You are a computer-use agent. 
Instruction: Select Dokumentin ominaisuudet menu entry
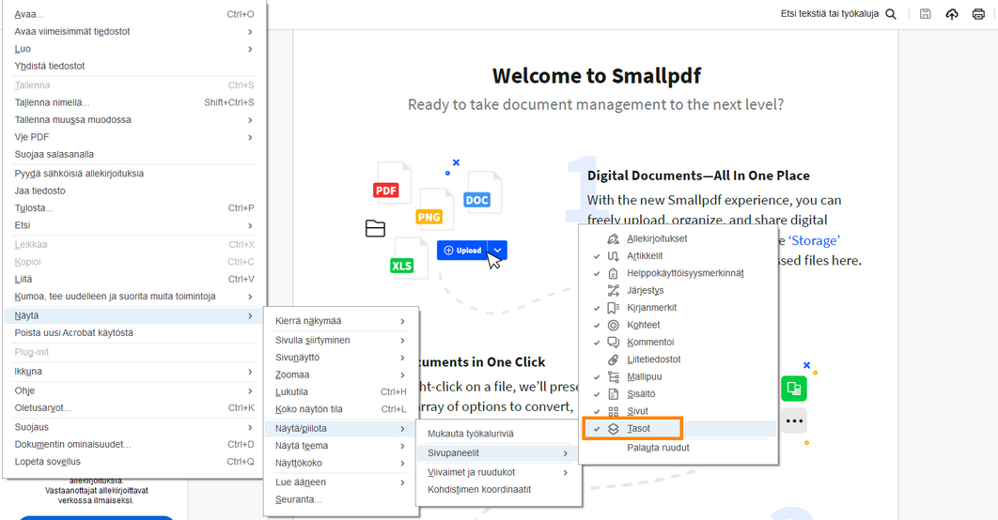pos(133,445)
